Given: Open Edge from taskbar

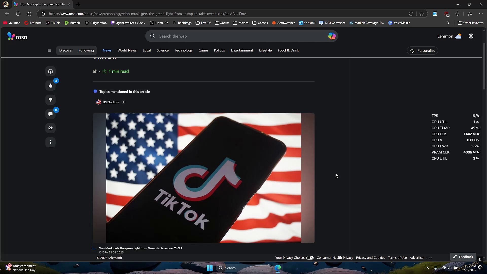Looking at the screenshot, I should pyautogui.click(x=278, y=268).
